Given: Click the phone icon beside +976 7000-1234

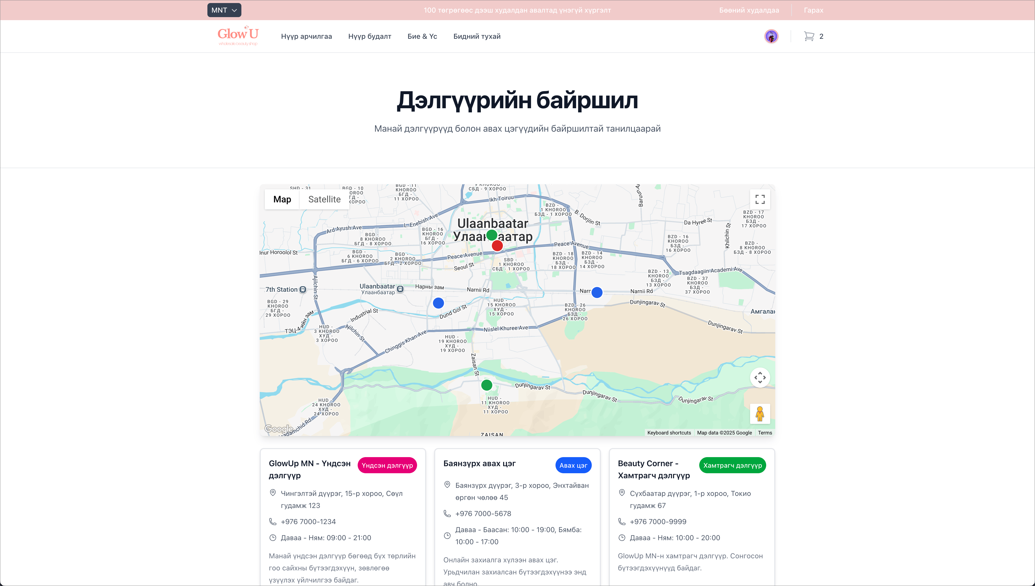Looking at the screenshot, I should [272, 522].
